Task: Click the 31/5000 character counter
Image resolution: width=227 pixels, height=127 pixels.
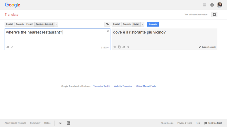Action: click(105, 48)
